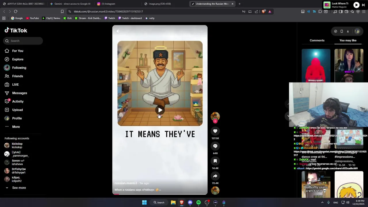
Task: Play the 'Look Where' media popup track
Action: point(356,5)
